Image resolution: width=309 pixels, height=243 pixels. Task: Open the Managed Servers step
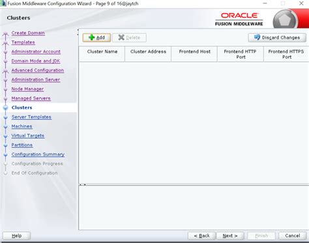tap(31, 98)
